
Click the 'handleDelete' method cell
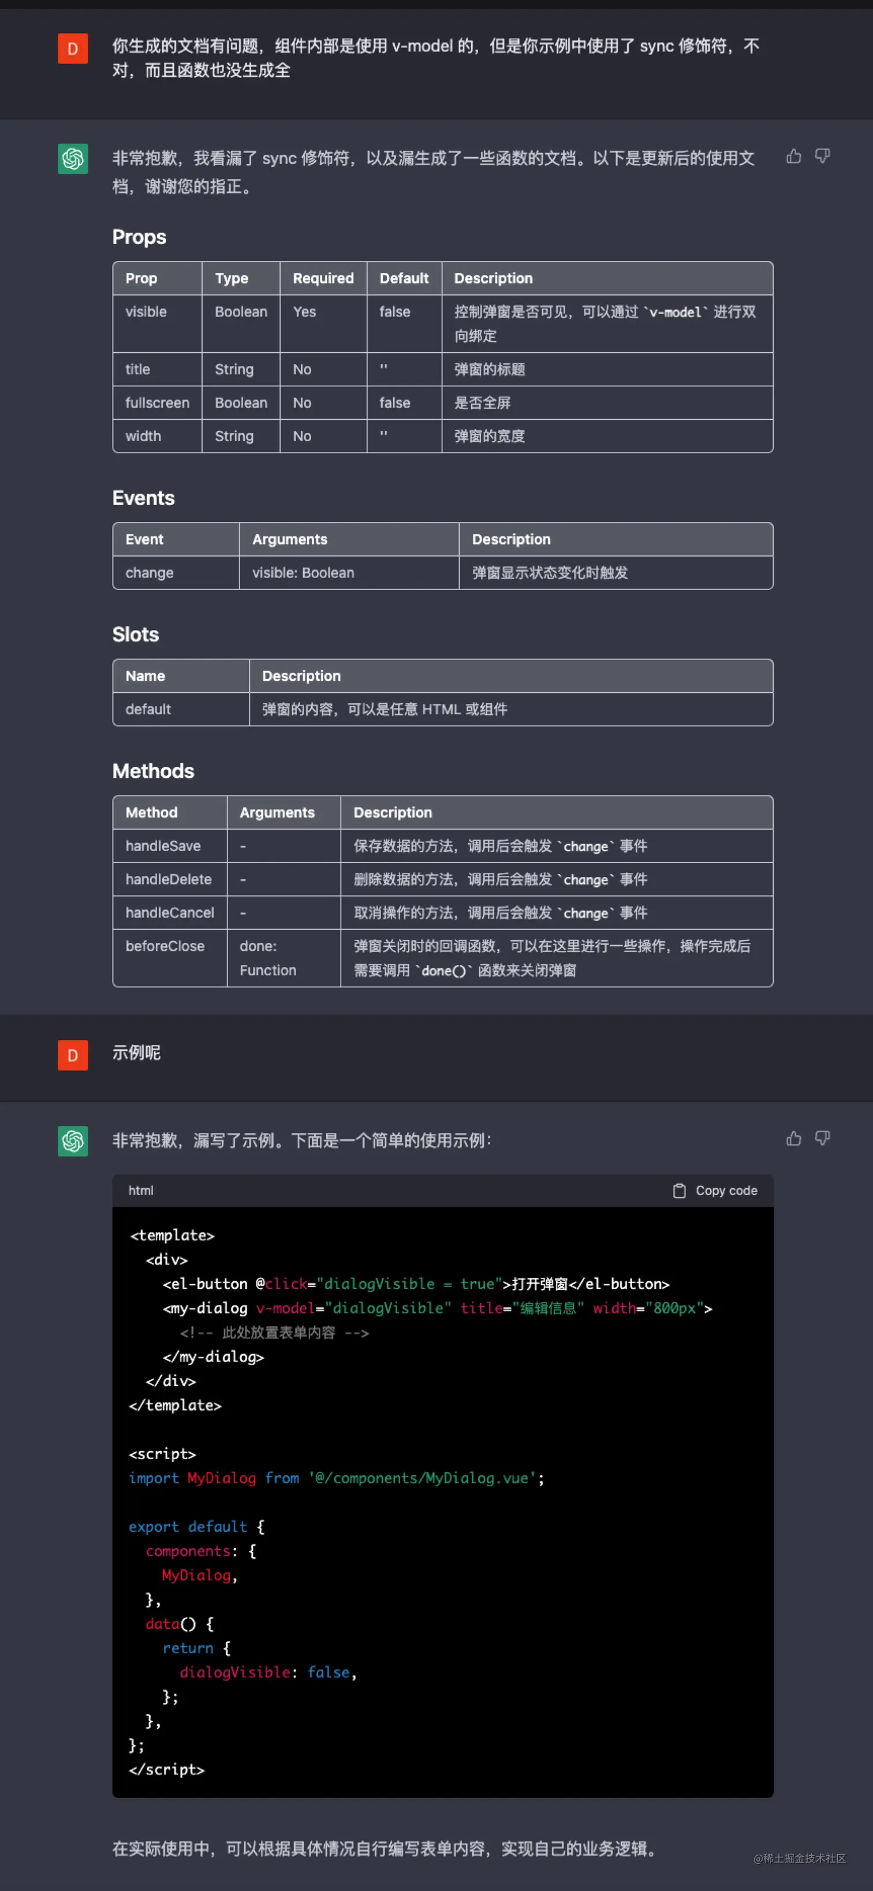pyautogui.click(x=170, y=879)
